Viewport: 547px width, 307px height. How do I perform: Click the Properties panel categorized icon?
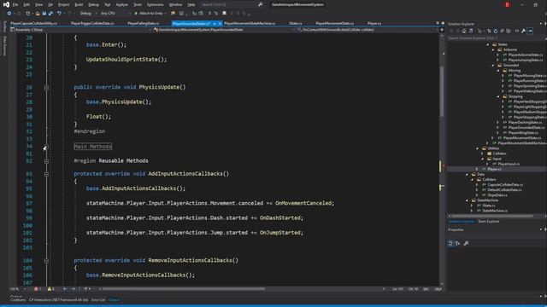450,243
